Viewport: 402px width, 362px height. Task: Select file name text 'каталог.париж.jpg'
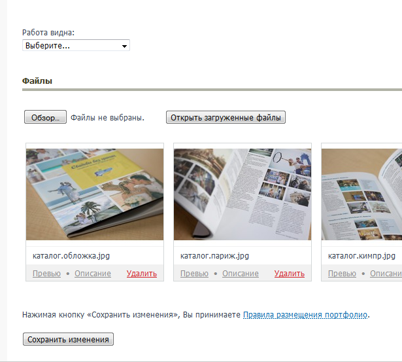[x=214, y=256]
